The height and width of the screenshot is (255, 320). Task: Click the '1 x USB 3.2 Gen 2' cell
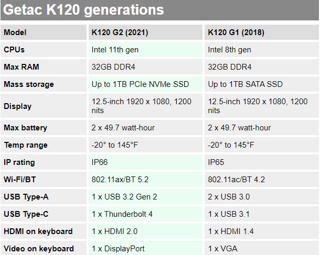[x=124, y=197]
